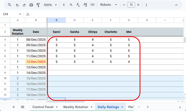The width and height of the screenshot is (186, 111).
Task: Select the 08/Dec/2025 date cell
Action: tap(36, 39)
